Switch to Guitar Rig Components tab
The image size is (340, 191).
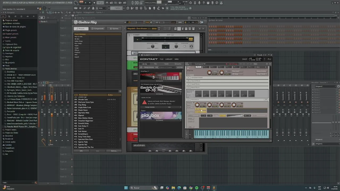97,29
